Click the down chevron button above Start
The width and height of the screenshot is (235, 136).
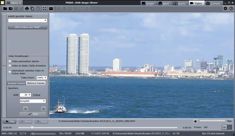[x=43, y=109]
